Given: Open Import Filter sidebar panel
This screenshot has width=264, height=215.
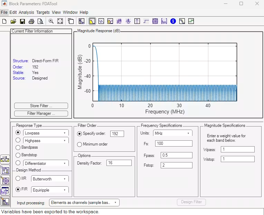Looking at the screenshot, I should pos(5,191).
